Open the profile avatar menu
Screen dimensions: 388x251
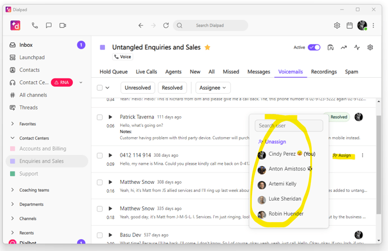coord(362,25)
